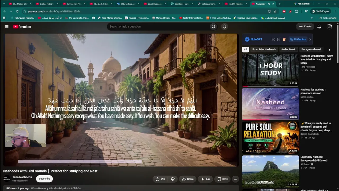Click the address bar URL
The height and width of the screenshot is (191, 339).
(x=54, y=11)
